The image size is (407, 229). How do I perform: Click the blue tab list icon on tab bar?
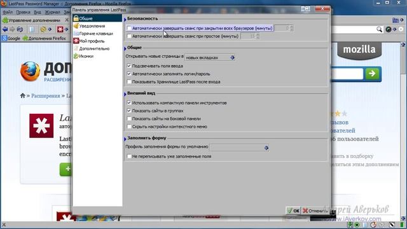(x=396, y=20)
